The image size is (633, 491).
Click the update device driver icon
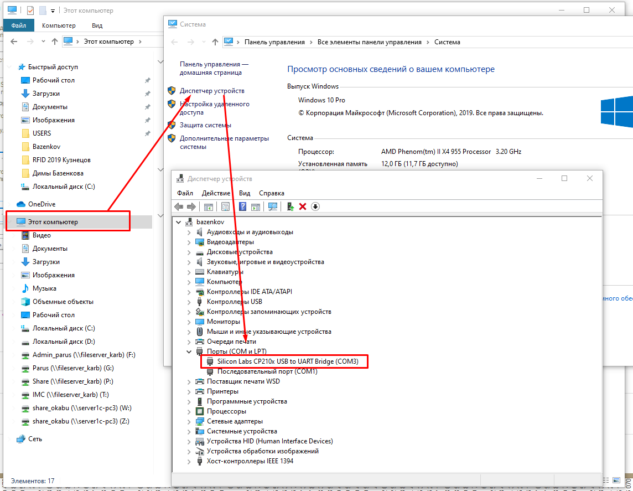tap(290, 206)
